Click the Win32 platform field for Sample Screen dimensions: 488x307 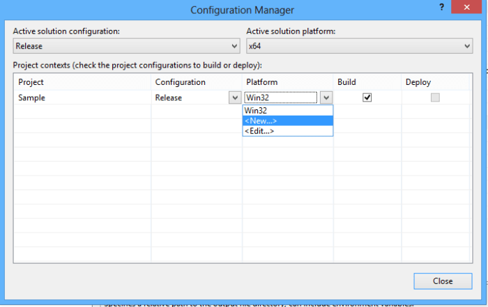pos(280,98)
